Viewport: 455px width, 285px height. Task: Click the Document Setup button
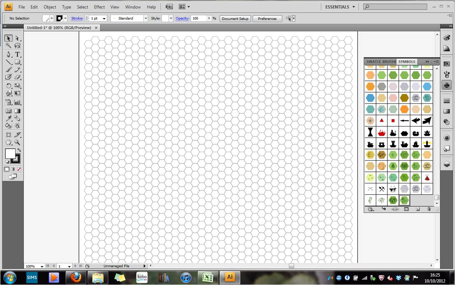coord(235,18)
